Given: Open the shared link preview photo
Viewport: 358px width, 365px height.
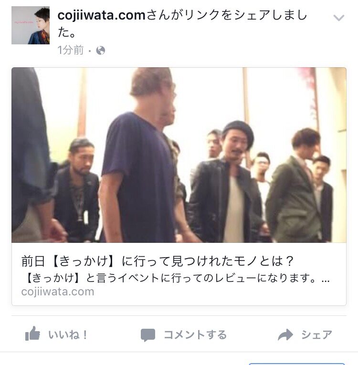Looking at the screenshot, I should click(x=179, y=155).
